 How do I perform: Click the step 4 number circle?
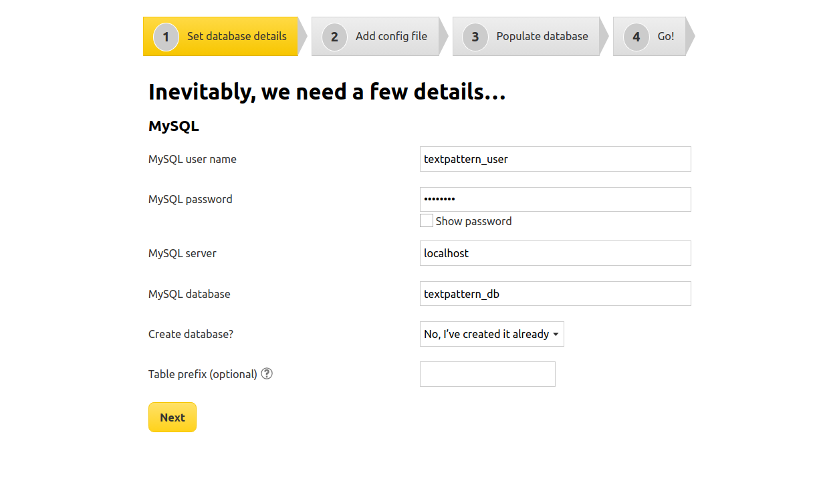pyautogui.click(x=636, y=37)
